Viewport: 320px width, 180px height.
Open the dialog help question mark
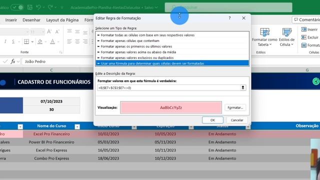tap(229, 18)
